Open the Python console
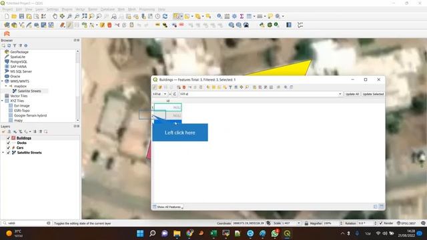Image resolution: width=427 pixels, height=240 pixels. point(262,25)
